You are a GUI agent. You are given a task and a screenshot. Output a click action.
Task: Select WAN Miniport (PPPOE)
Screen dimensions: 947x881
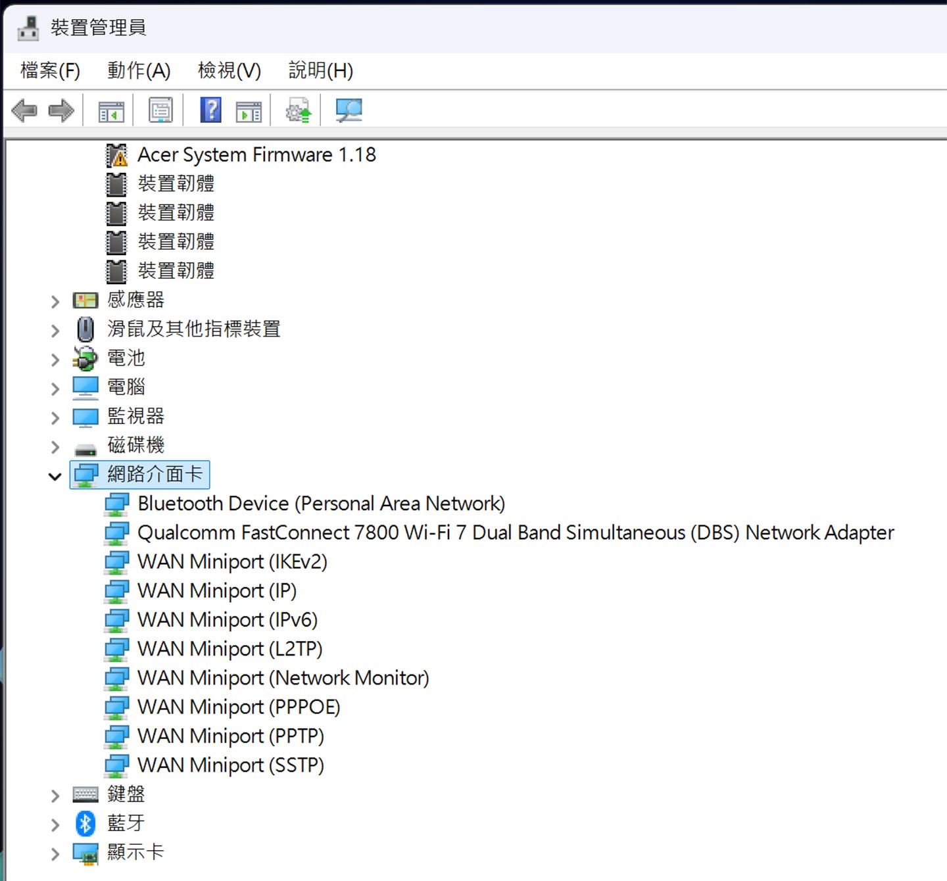[239, 707]
